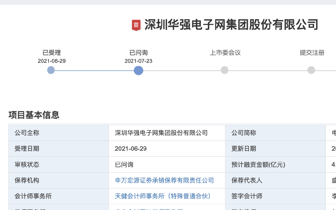Open the 申万宏源证券承销保荐有限责任公司 link
The width and height of the screenshot is (336, 210).
164,181
